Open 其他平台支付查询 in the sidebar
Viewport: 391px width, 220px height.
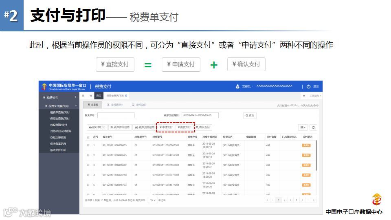pyautogui.click(x=61, y=131)
